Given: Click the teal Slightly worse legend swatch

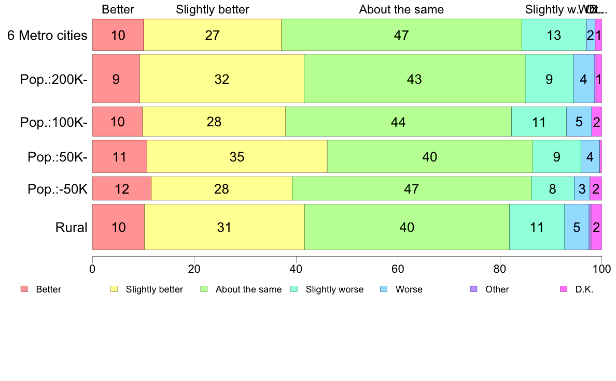Looking at the screenshot, I should [x=294, y=289].
